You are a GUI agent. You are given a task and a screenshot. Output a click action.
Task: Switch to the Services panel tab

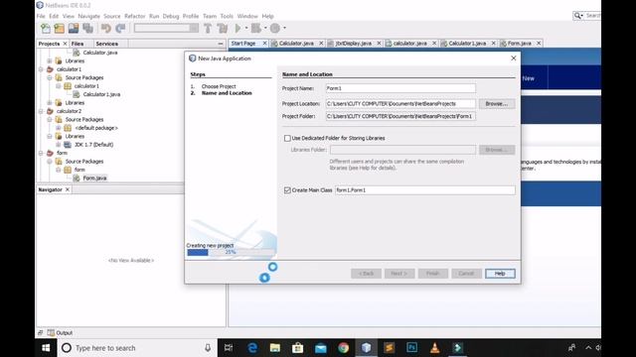coord(107,44)
